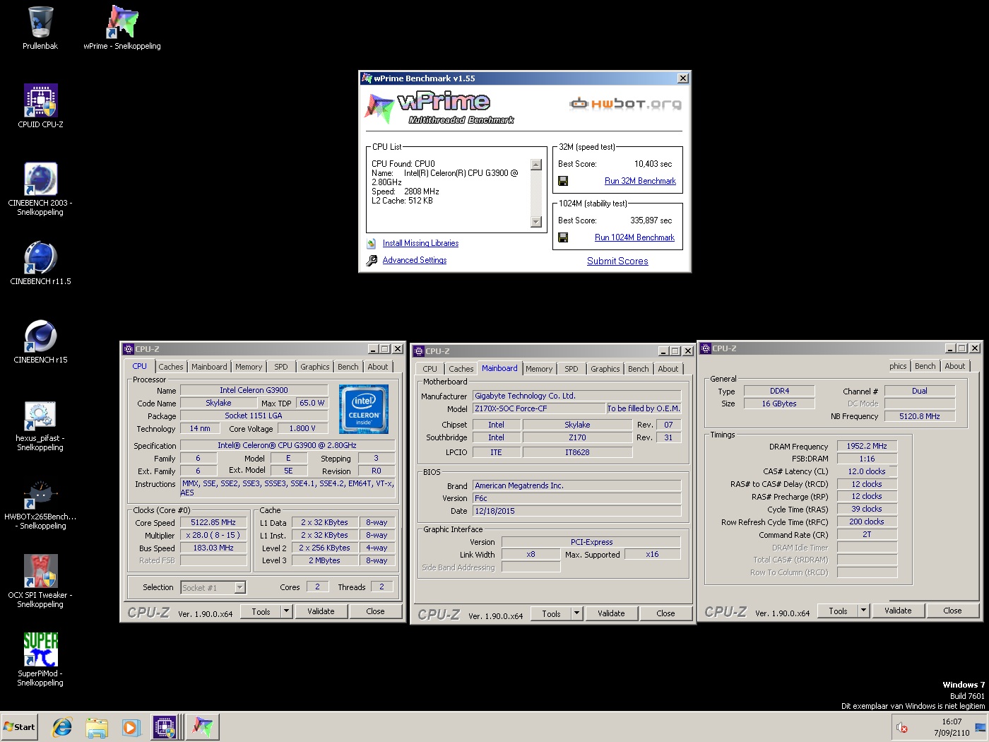Click the CPU List scroll down arrow
The image size is (989, 742).
tap(535, 222)
